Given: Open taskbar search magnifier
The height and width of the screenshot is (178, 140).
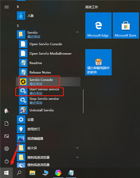Looking at the screenshot, I should click(19, 173).
